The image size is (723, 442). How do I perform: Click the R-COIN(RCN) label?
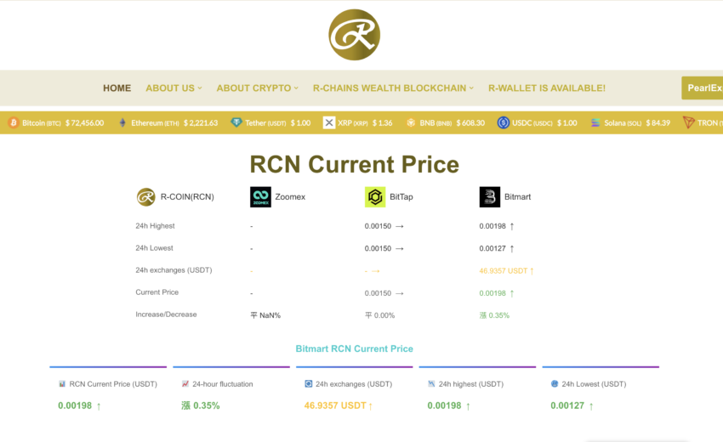(x=187, y=197)
